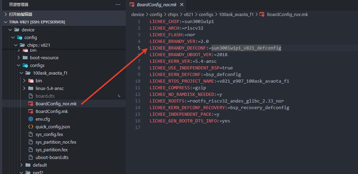
Task: Click the env.cfg gear file icon
Action: click(30, 119)
